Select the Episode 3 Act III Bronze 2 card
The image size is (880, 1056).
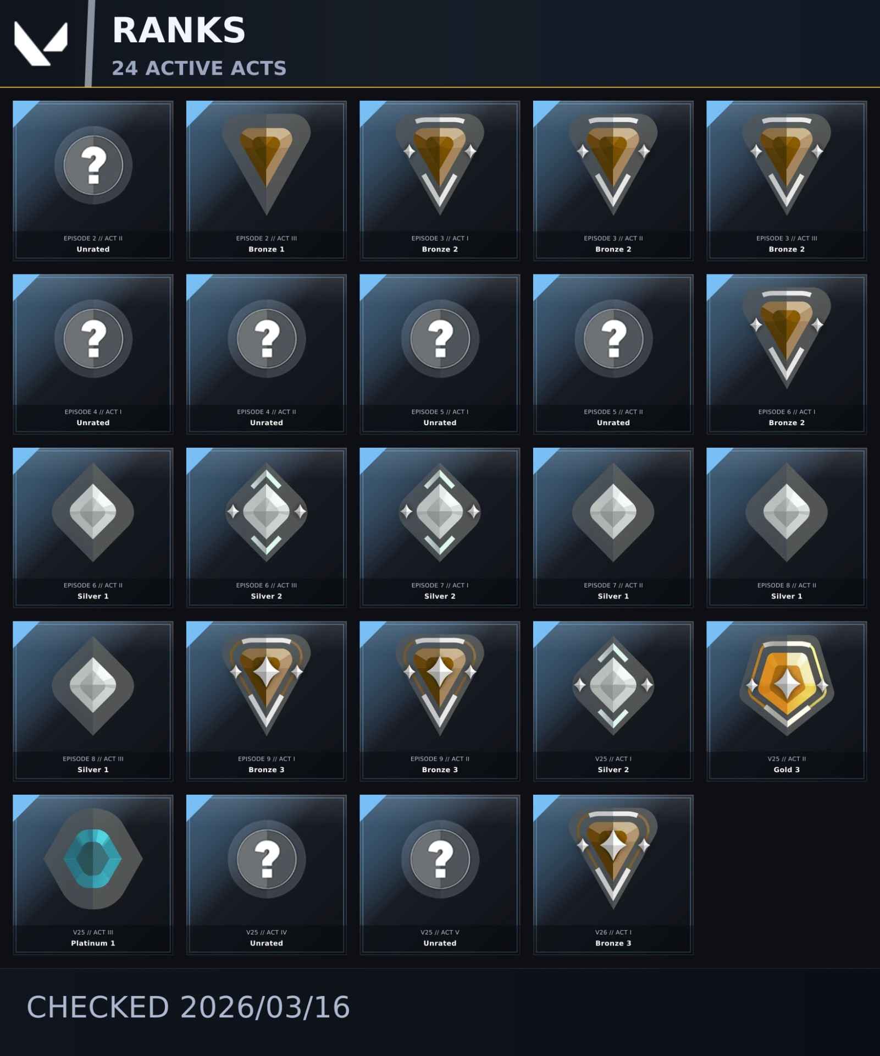[x=787, y=180]
